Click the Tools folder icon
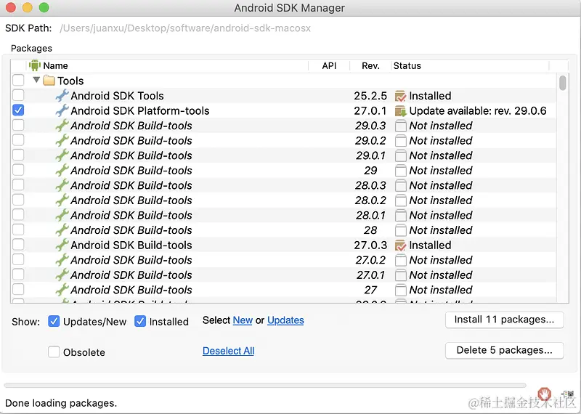581x414 pixels. [49, 81]
